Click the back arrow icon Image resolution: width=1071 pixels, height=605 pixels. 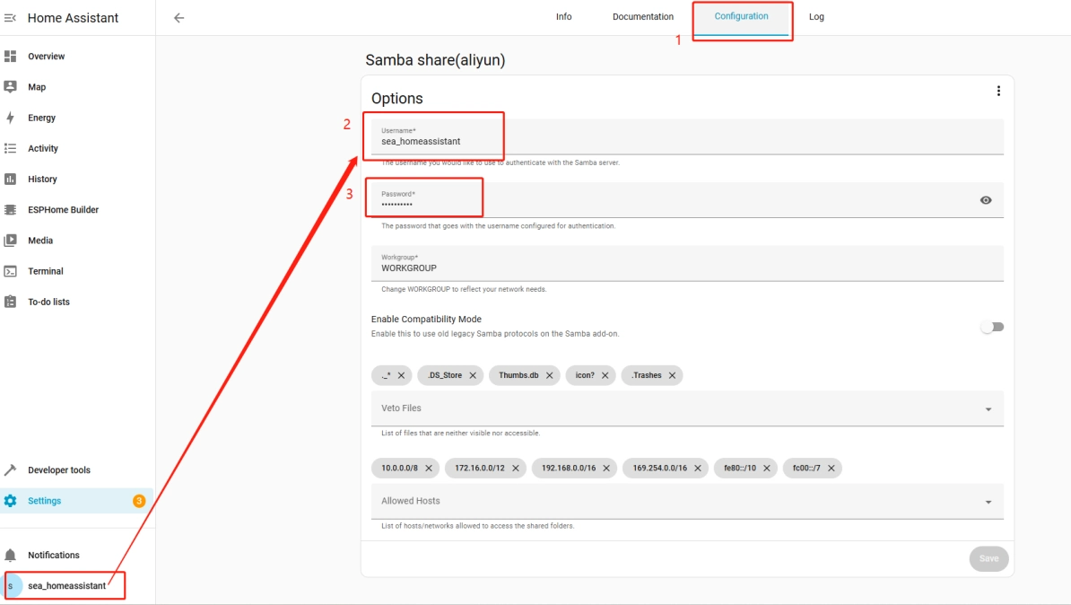pos(178,18)
